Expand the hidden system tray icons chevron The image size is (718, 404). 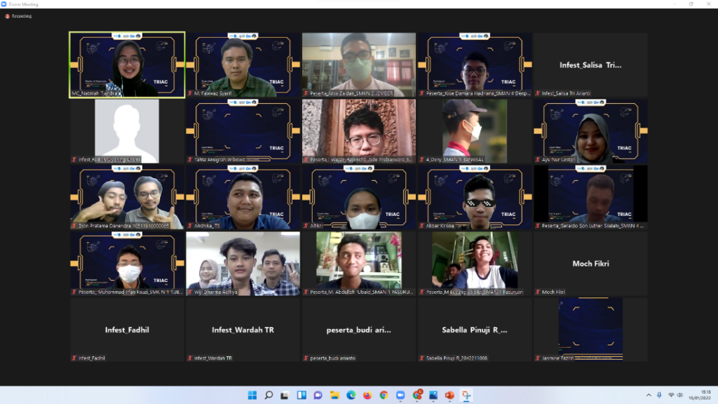(x=647, y=396)
